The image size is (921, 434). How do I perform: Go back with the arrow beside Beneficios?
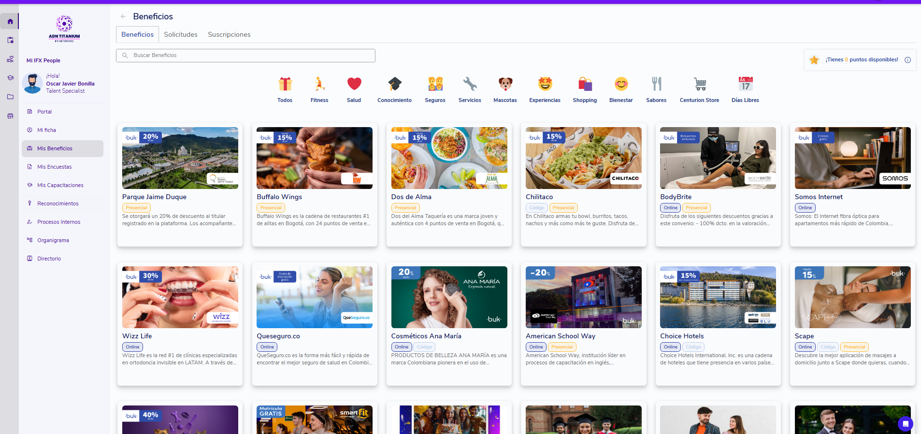pyautogui.click(x=123, y=16)
